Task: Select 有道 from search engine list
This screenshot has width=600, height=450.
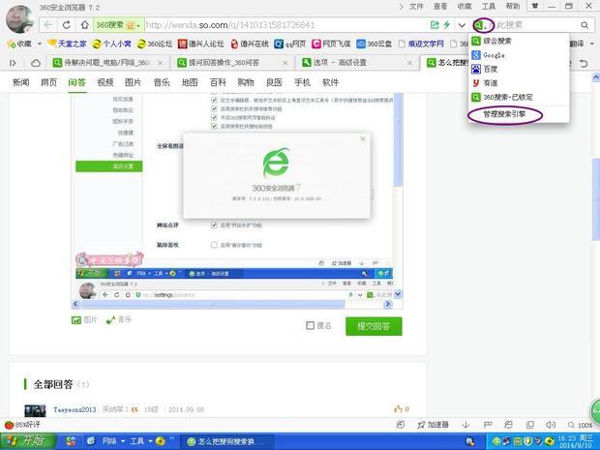Action: point(519,83)
